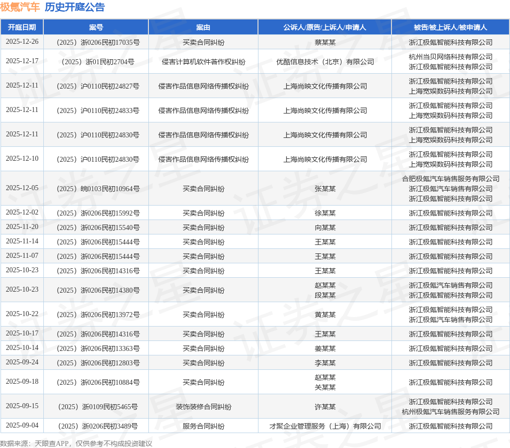Click plaintiff 姜某某

pos(325,348)
